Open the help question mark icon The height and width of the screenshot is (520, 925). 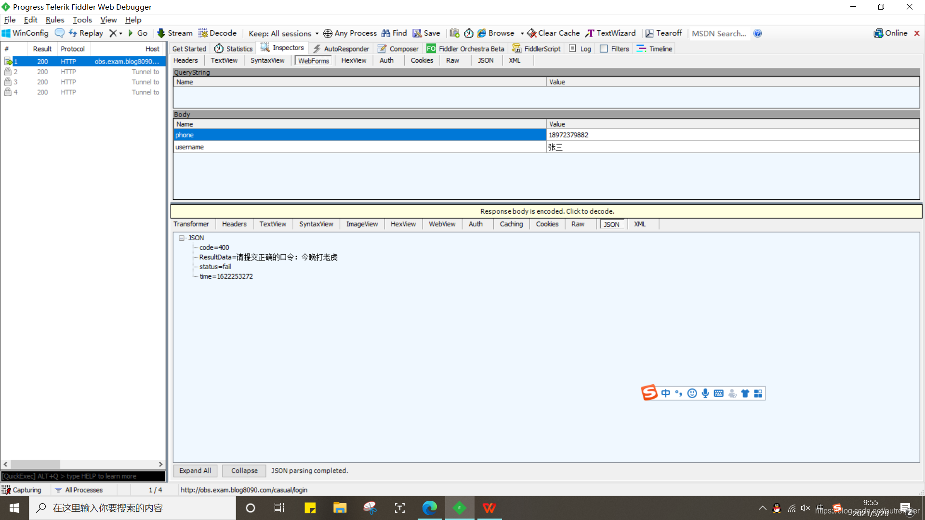tap(757, 33)
